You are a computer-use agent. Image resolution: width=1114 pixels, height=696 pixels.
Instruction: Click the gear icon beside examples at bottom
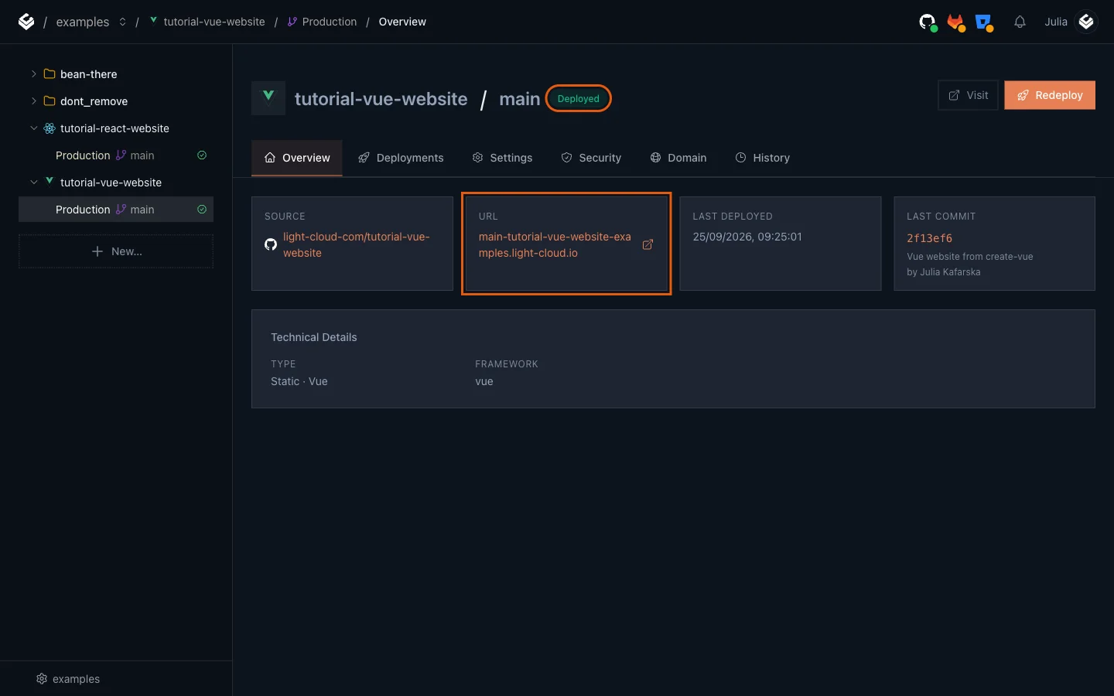(x=42, y=679)
